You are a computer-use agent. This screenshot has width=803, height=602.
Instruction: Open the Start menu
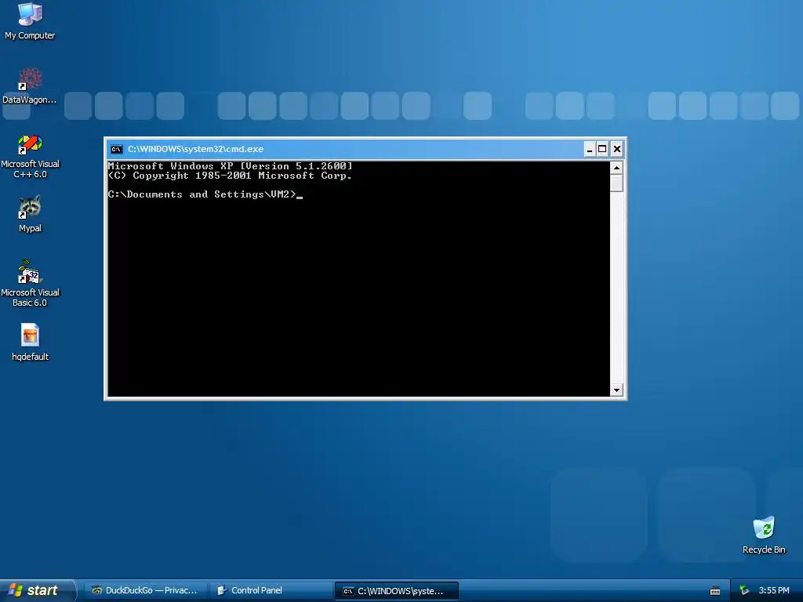click(37, 590)
